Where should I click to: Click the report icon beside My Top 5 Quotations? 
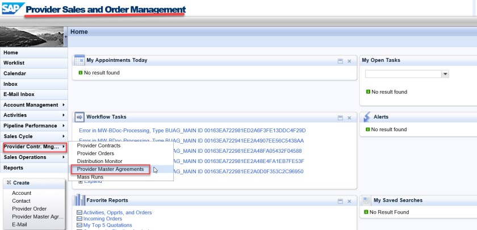[79, 225]
